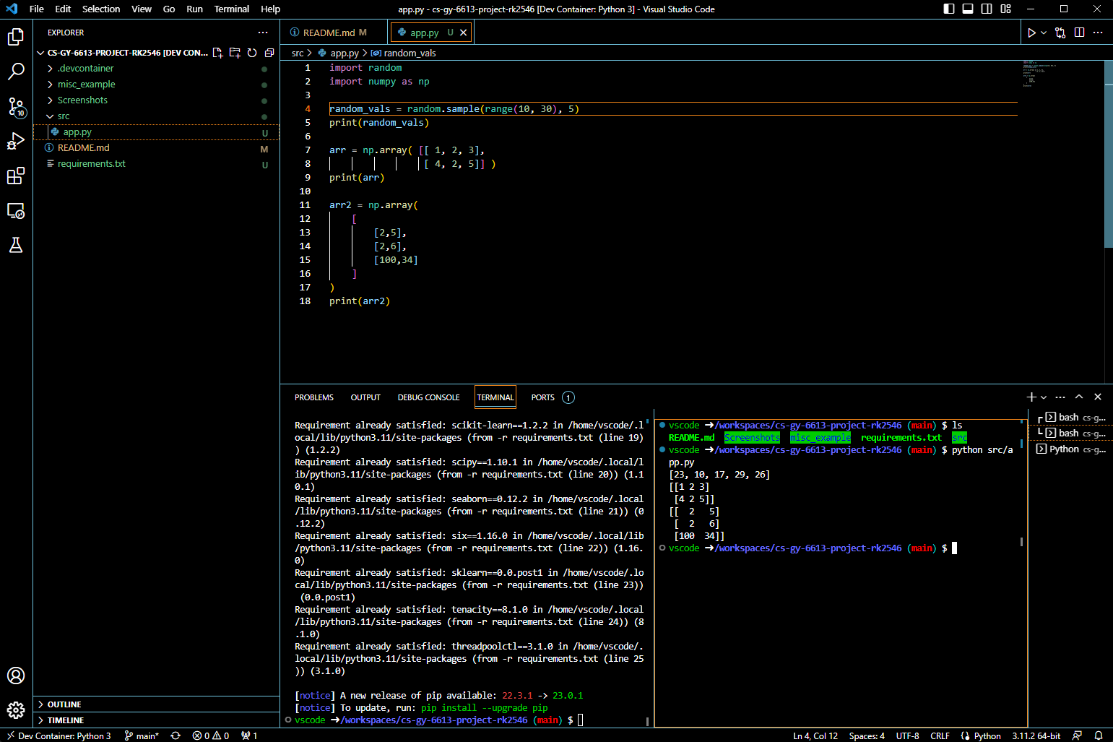Open Run and Debug view
The height and width of the screenshot is (742, 1113).
point(16,141)
